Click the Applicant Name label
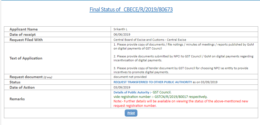Screen dimensions: 260x125 tap(24, 29)
